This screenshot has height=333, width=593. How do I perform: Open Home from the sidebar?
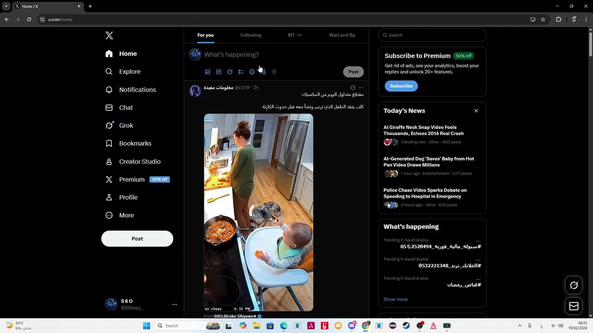coord(121,54)
